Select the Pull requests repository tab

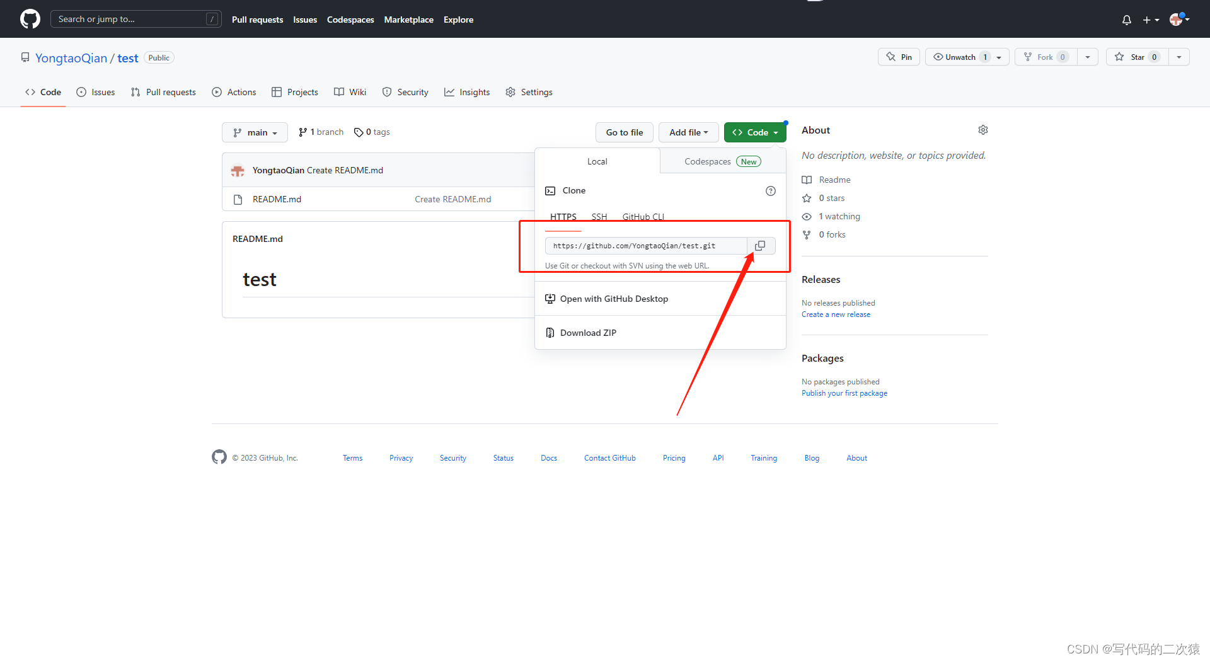(163, 92)
